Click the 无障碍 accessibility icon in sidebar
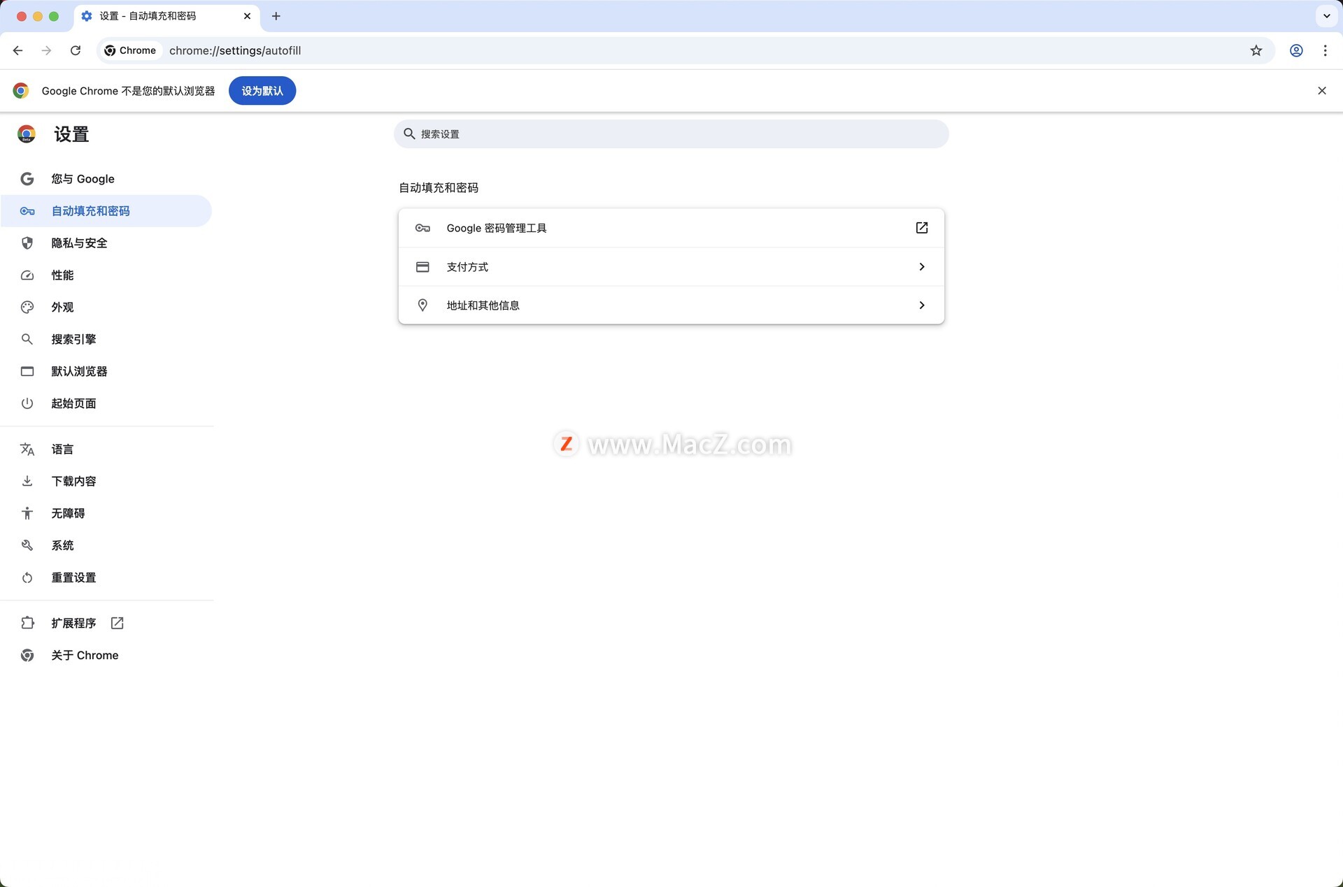The image size is (1343, 887). (27, 513)
